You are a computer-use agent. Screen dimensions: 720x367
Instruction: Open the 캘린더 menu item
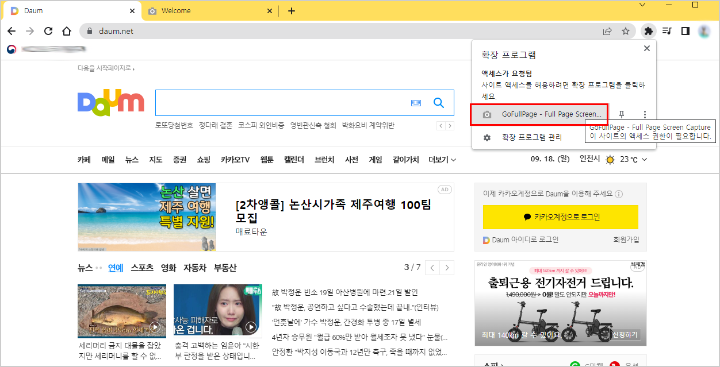pyautogui.click(x=294, y=160)
